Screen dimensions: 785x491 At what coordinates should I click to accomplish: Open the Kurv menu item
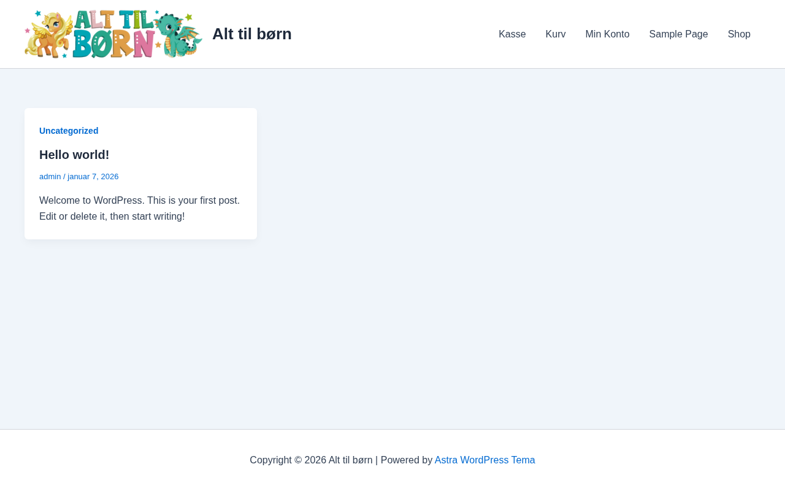click(556, 34)
